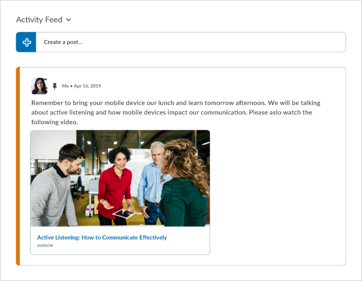Open the post author's profile avatar
Screen dimensions: 362x281
coord(39,86)
